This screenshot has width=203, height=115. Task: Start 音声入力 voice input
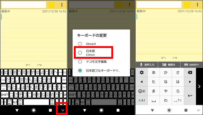(x=147, y=65)
